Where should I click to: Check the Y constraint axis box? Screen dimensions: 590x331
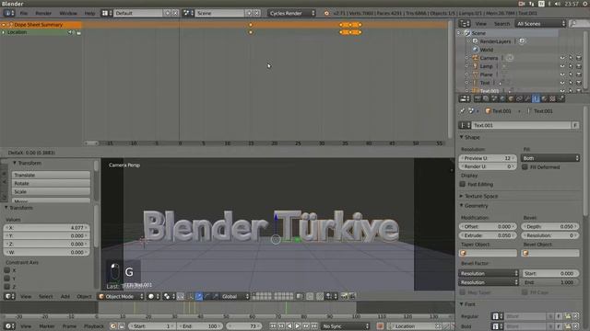coord(6,279)
